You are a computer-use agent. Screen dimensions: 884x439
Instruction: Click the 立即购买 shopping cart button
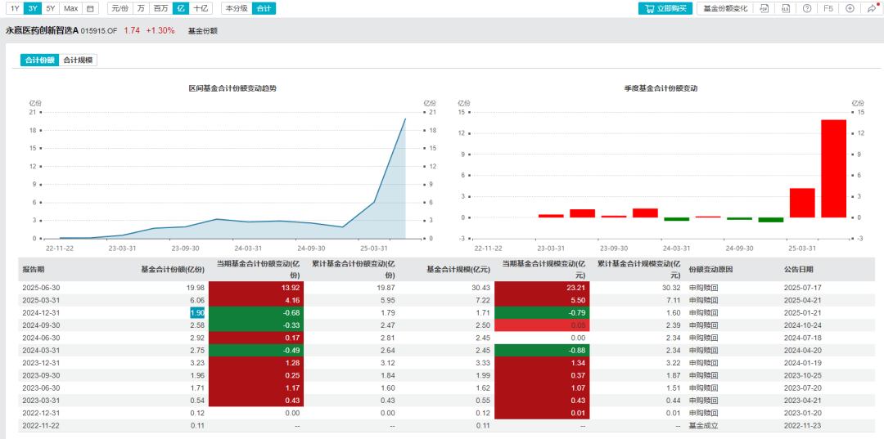pyautogui.click(x=665, y=8)
